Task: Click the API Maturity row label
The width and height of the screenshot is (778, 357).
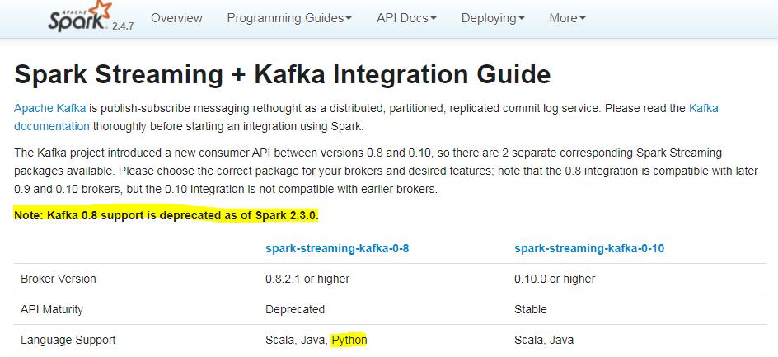Action: pyautogui.click(x=52, y=309)
